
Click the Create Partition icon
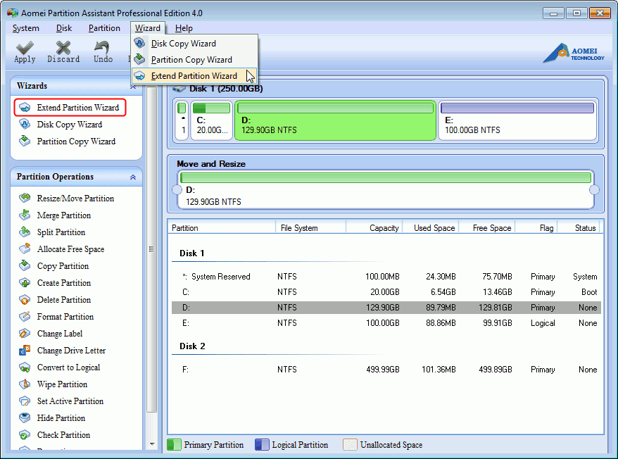click(25, 283)
